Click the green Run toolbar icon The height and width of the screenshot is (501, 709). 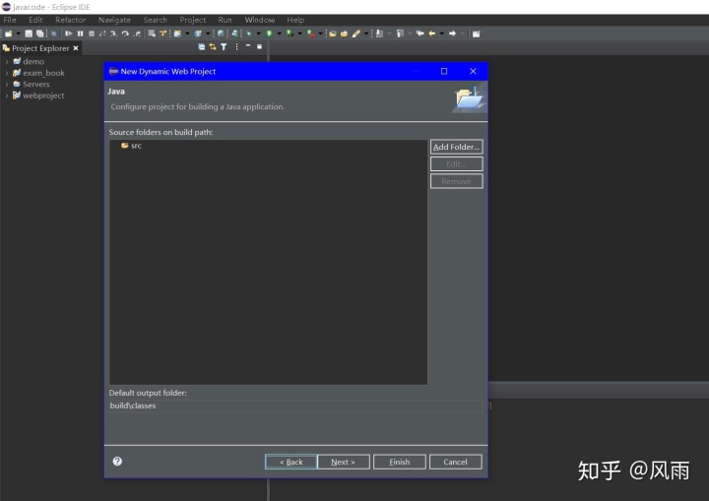(x=269, y=33)
